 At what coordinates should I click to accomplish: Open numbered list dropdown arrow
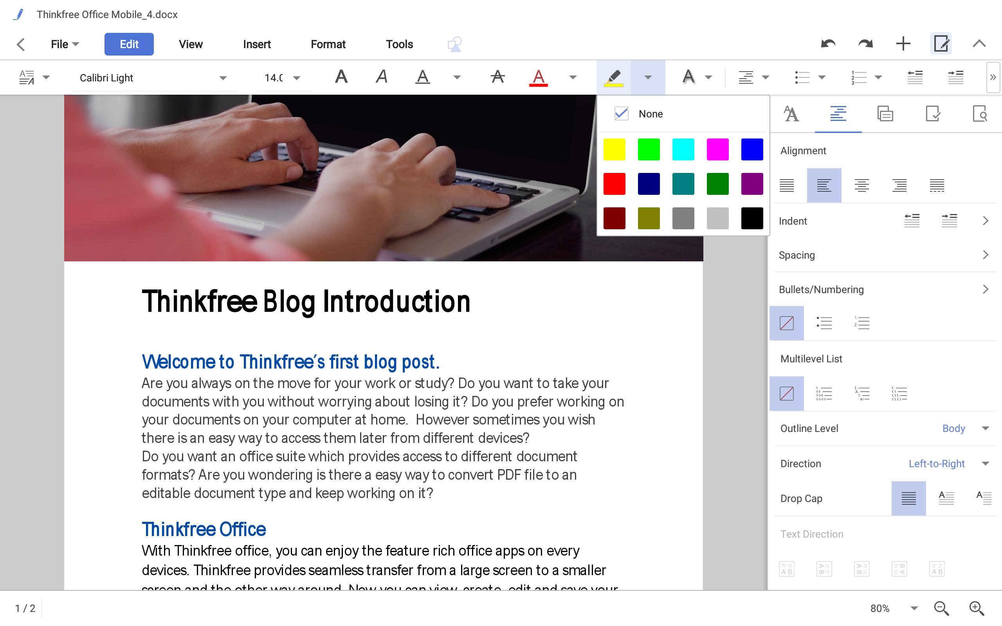pyautogui.click(x=878, y=77)
